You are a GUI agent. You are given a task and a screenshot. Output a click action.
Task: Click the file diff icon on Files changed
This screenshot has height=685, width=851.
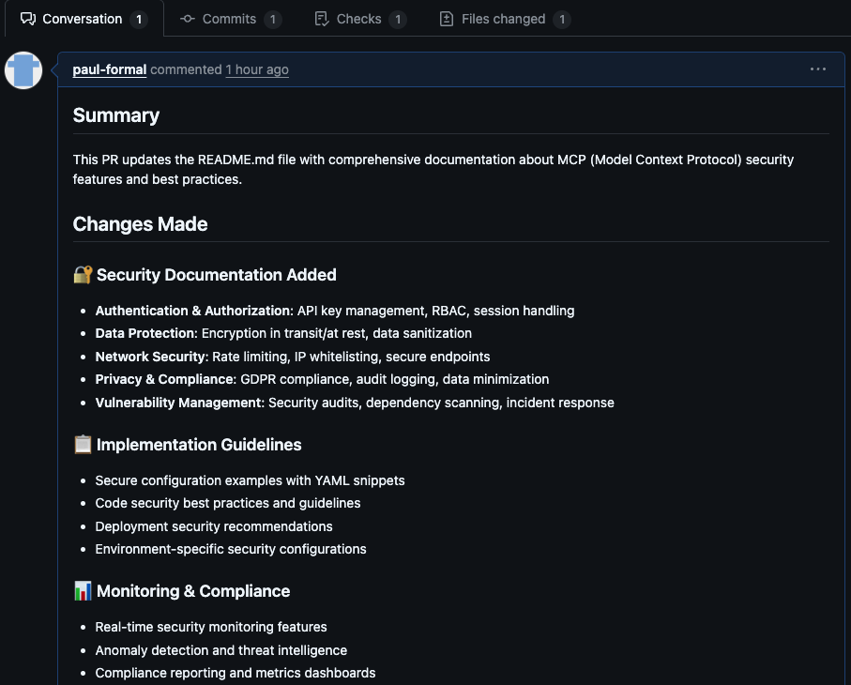pos(445,19)
